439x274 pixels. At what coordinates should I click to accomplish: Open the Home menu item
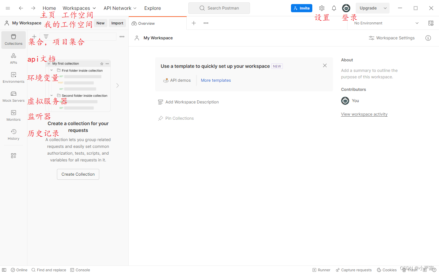click(x=49, y=8)
